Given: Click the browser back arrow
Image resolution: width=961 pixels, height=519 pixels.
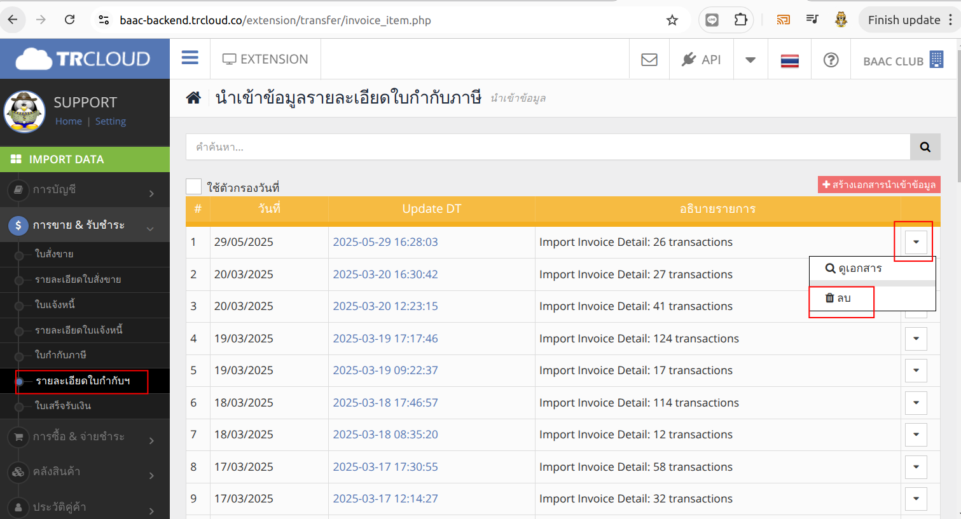Looking at the screenshot, I should coord(13,20).
